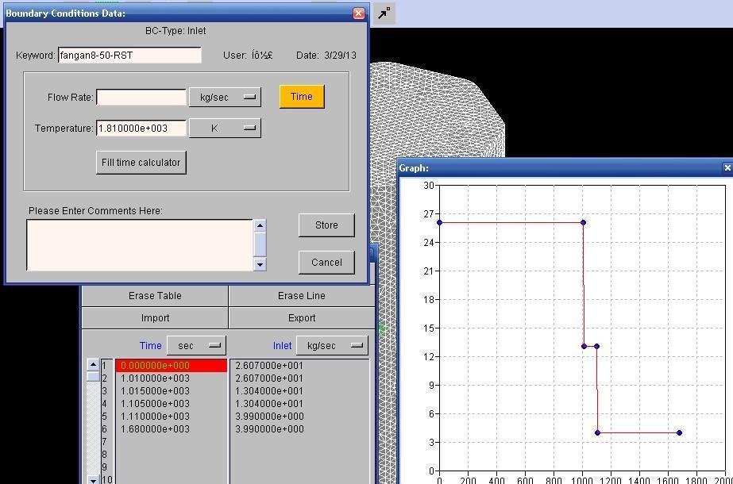The image size is (733, 484).
Task: Import table data
Action: tap(155, 318)
